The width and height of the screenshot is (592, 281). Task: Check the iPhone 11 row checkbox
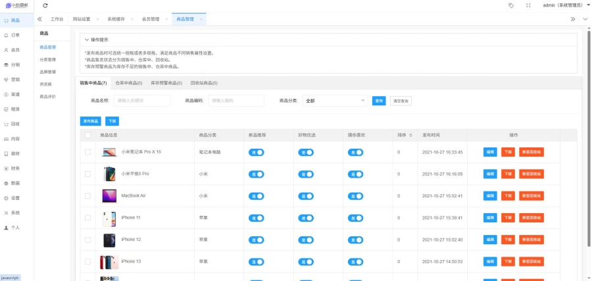point(87,218)
